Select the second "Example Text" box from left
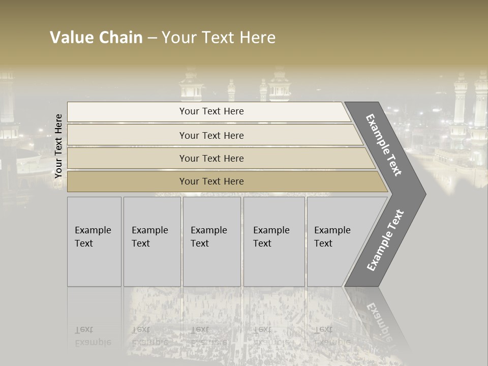Viewport: 488px width, 366px height. coord(151,241)
